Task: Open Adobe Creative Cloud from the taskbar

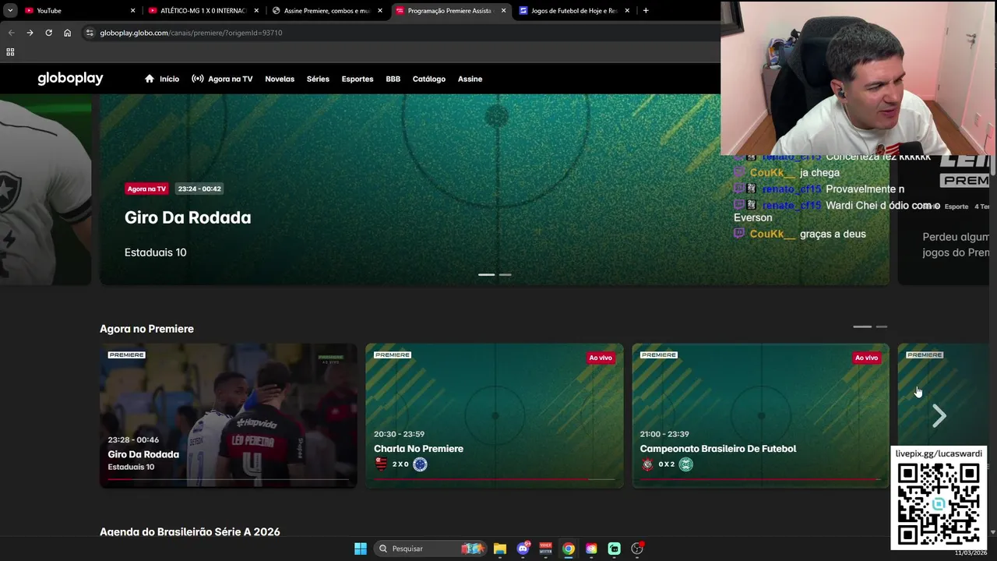Action: [x=591, y=549]
